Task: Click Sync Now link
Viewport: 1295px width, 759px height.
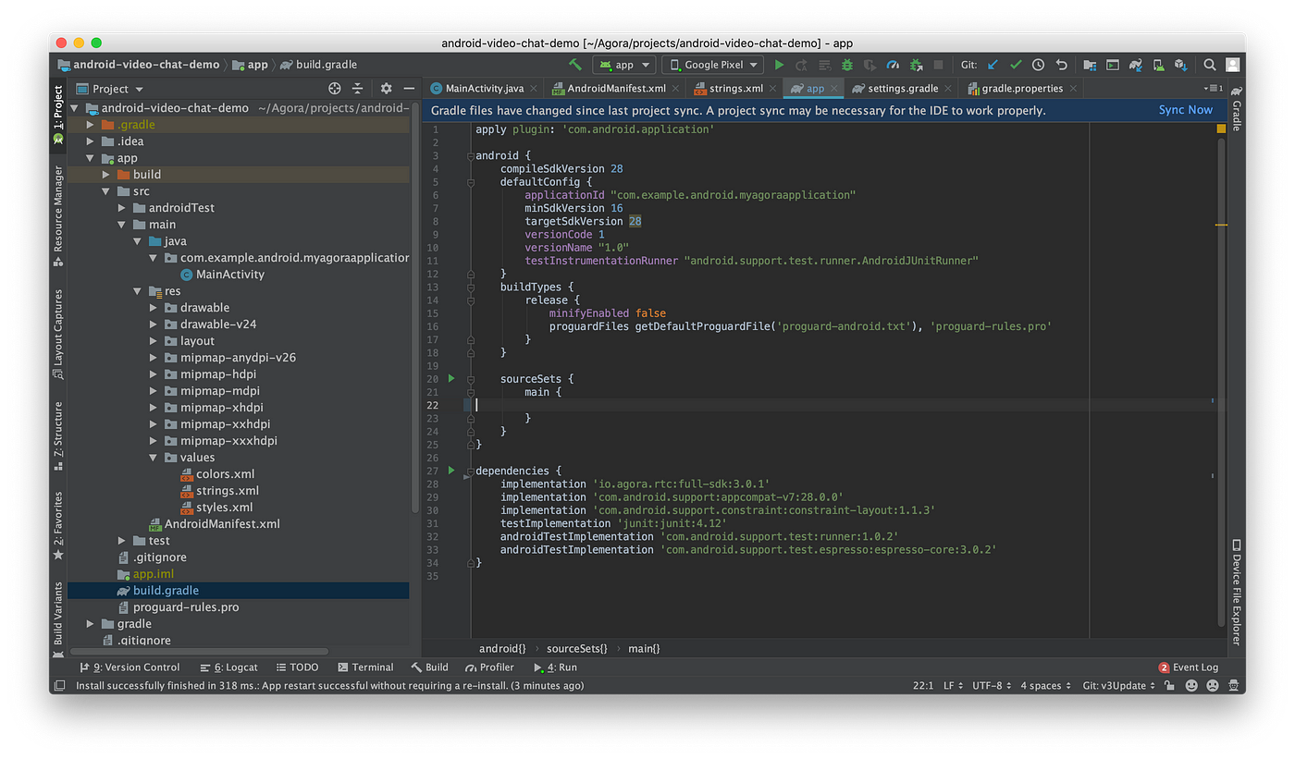Action: [1185, 110]
